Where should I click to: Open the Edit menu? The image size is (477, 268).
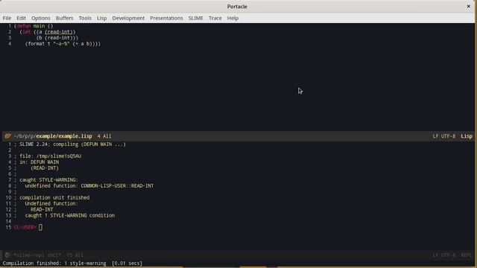tap(21, 18)
